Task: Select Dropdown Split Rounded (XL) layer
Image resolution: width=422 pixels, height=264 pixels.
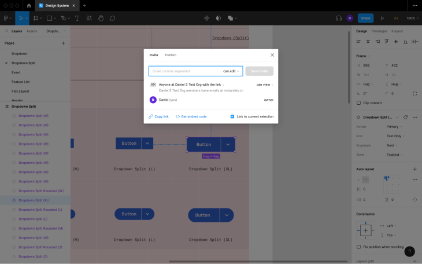Action: point(41,191)
